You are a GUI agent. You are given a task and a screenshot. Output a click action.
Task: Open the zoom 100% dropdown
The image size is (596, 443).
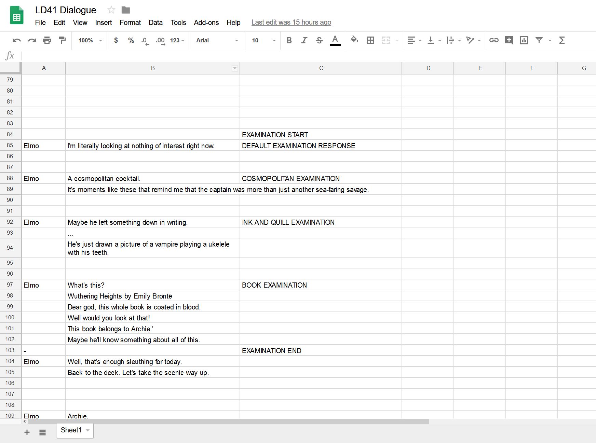click(90, 40)
